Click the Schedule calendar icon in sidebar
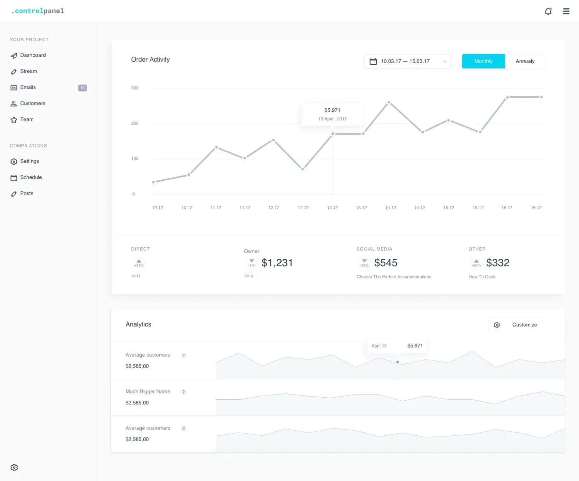Screen dimensions: 579x481 pos(14,178)
